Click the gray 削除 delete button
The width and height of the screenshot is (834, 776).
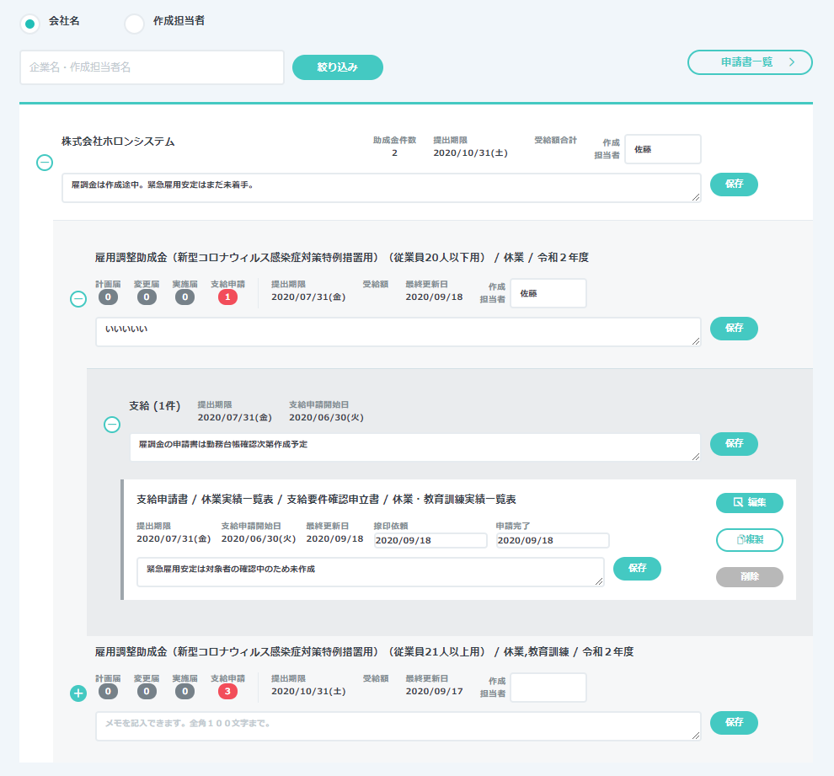pos(749,577)
